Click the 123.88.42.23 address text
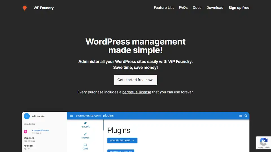Viewport: 271px width, 152px height. (29, 141)
